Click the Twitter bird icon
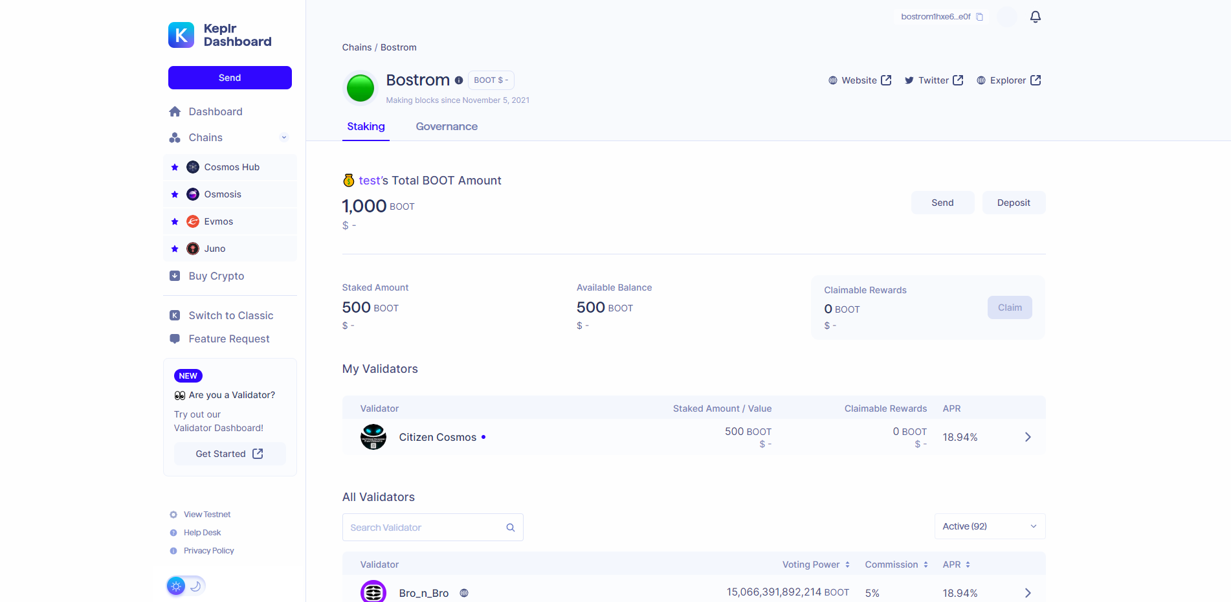 point(909,80)
